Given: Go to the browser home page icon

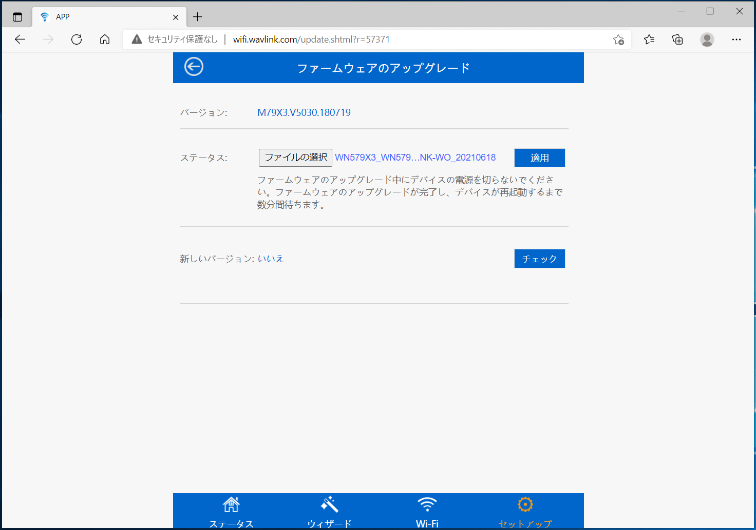Looking at the screenshot, I should click(x=105, y=40).
